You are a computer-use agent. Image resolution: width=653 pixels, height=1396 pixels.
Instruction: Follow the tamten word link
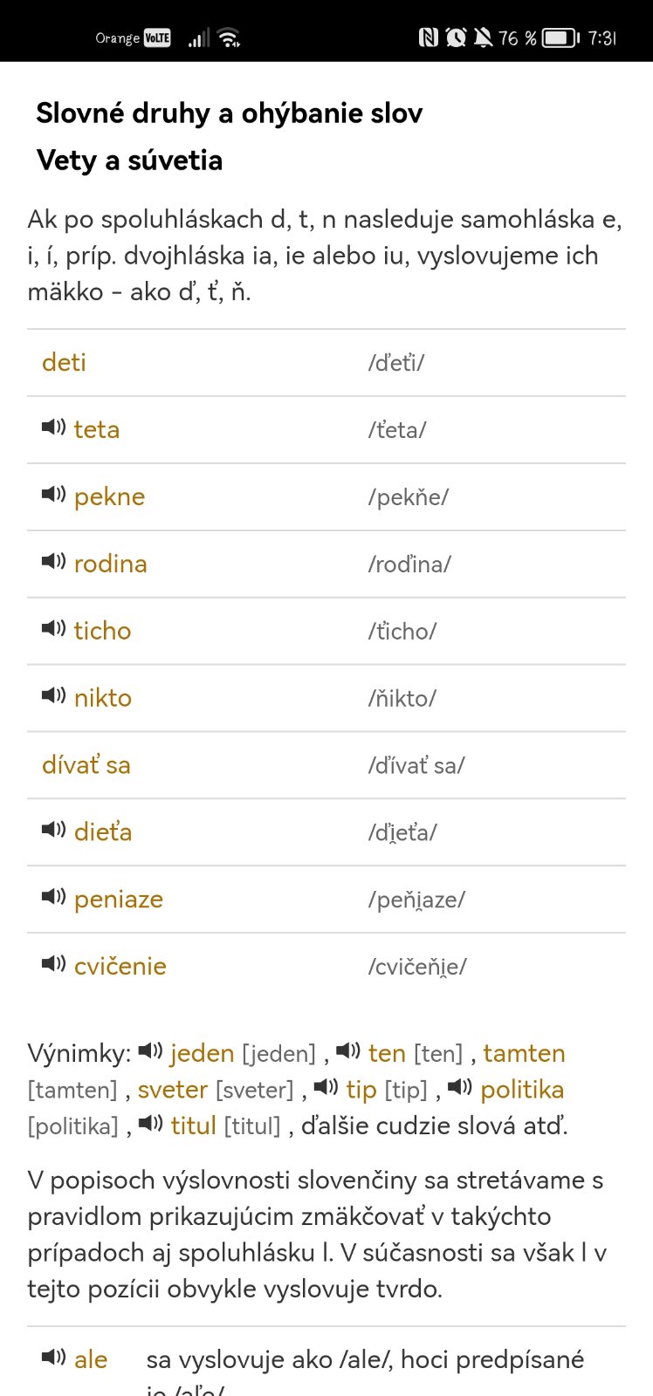point(524,1053)
